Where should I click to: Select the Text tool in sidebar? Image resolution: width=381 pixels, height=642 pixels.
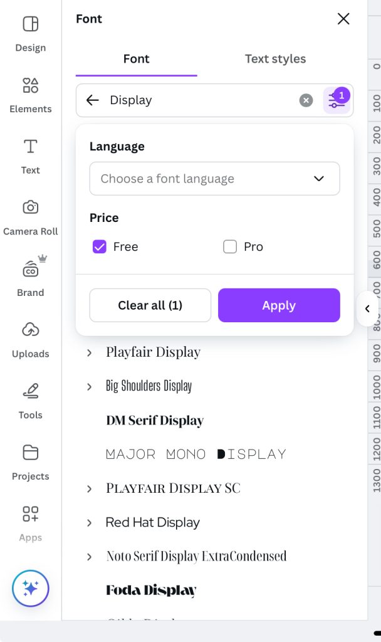[x=30, y=147]
